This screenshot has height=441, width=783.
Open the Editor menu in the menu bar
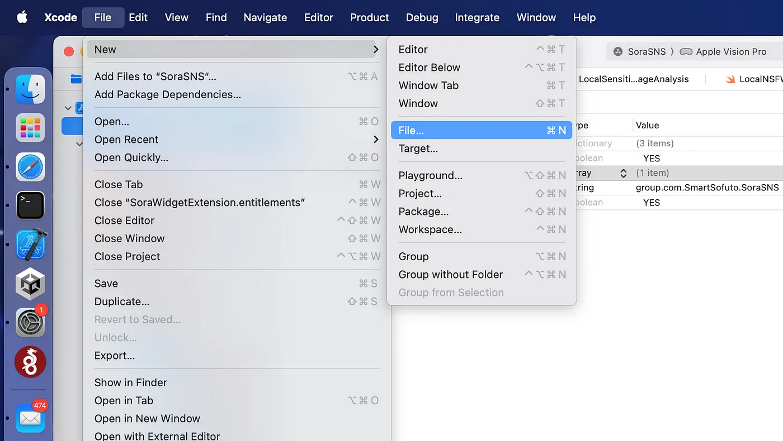319,17
